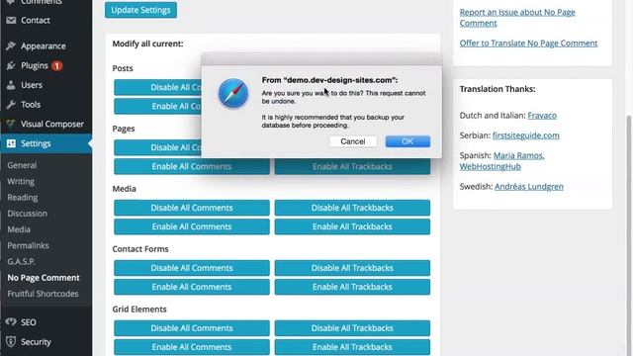Viewport: 633px width, 356px height.
Task: Open Report an Issue about No Page Comment link
Action: [x=517, y=18]
